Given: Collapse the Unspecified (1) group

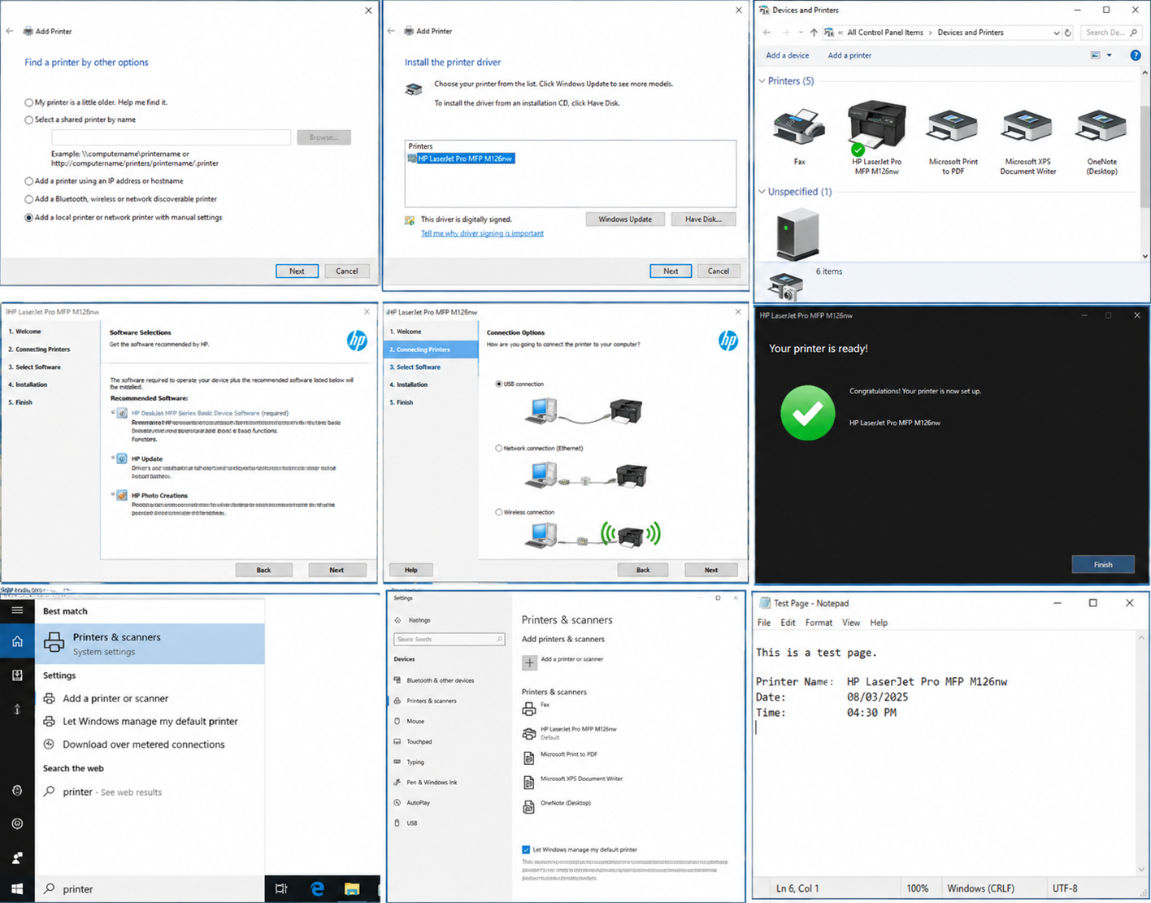Looking at the screenshot, I should tap(762, 192).
